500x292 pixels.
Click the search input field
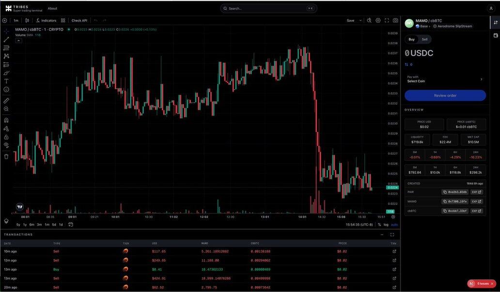click(x=268, y=8)
